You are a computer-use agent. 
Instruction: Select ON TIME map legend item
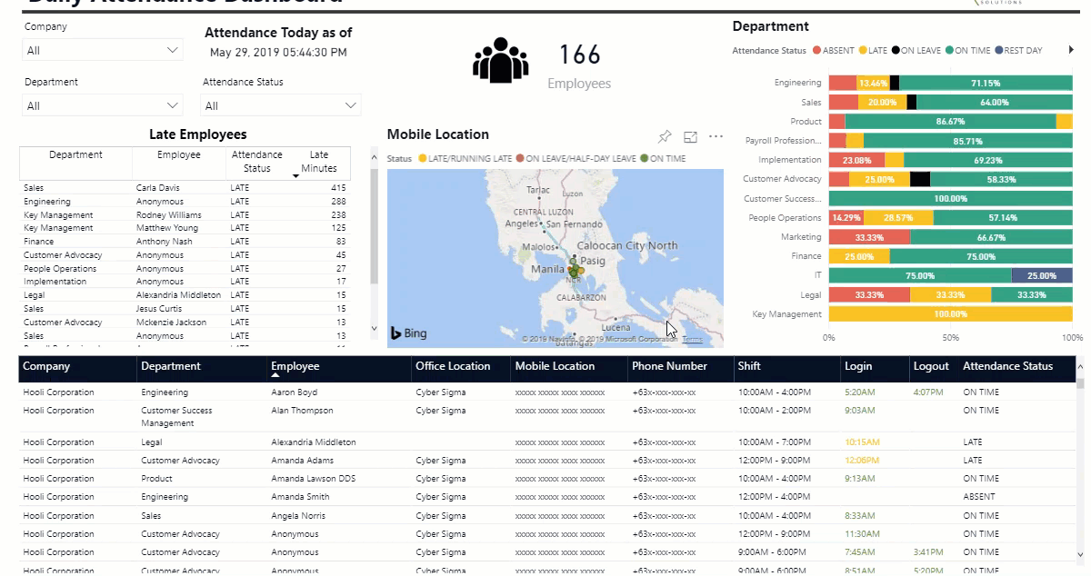coord(664,158)
